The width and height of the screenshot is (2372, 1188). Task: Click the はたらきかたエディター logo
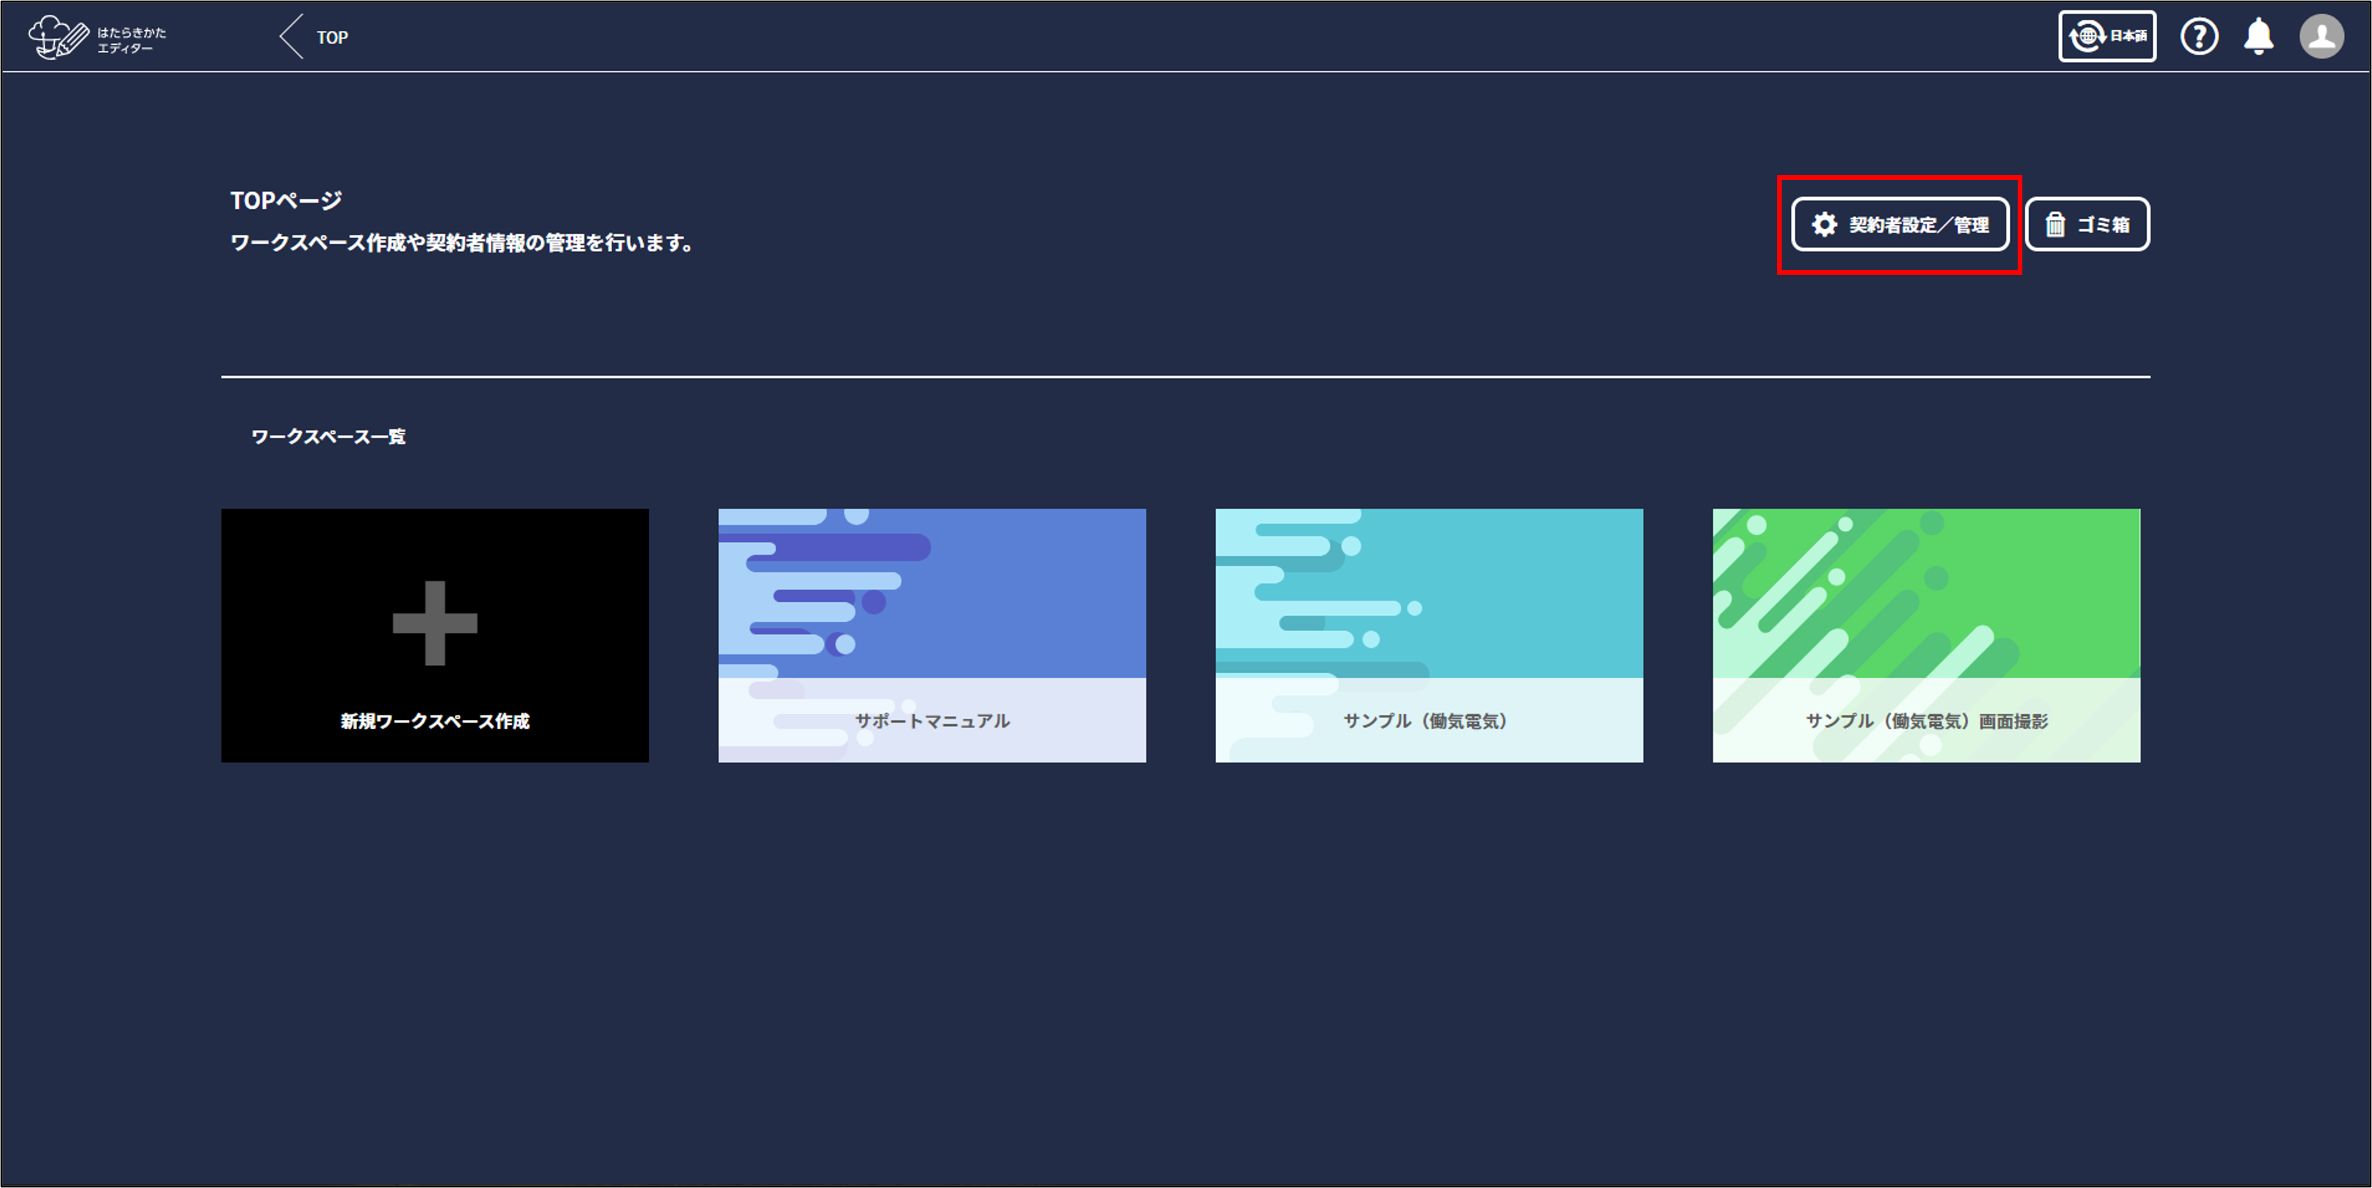(x=97, y=37)
